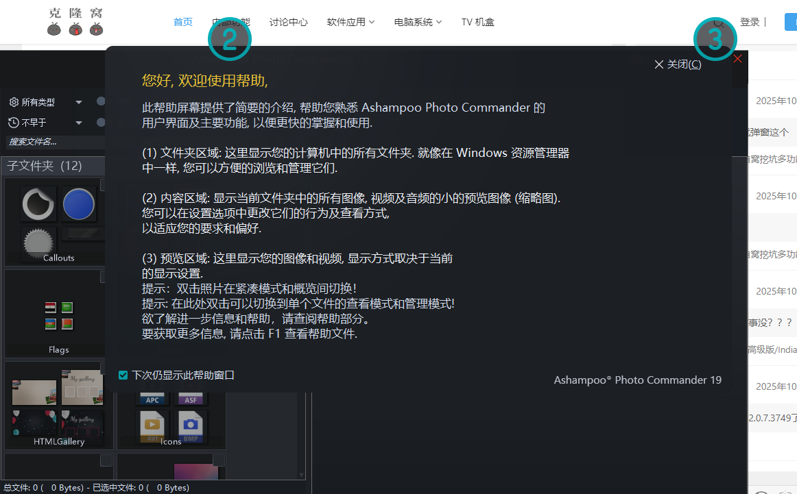This screenshot has width=797, height=494.
Task: Click the 关闭(C) button
Action: [678, 64]
